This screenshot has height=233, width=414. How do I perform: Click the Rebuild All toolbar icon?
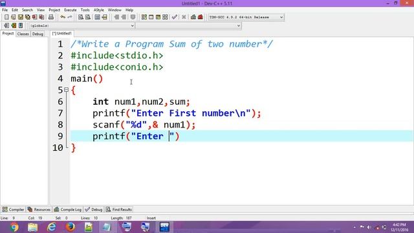[x=165, y=17]
